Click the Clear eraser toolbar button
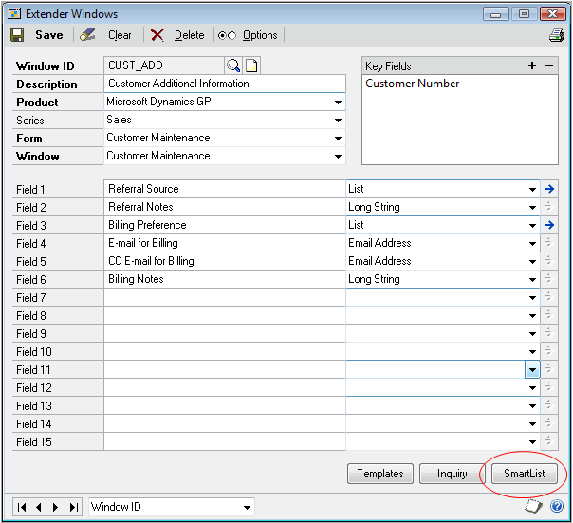573x523 pixels. click(x=106, y=35)
